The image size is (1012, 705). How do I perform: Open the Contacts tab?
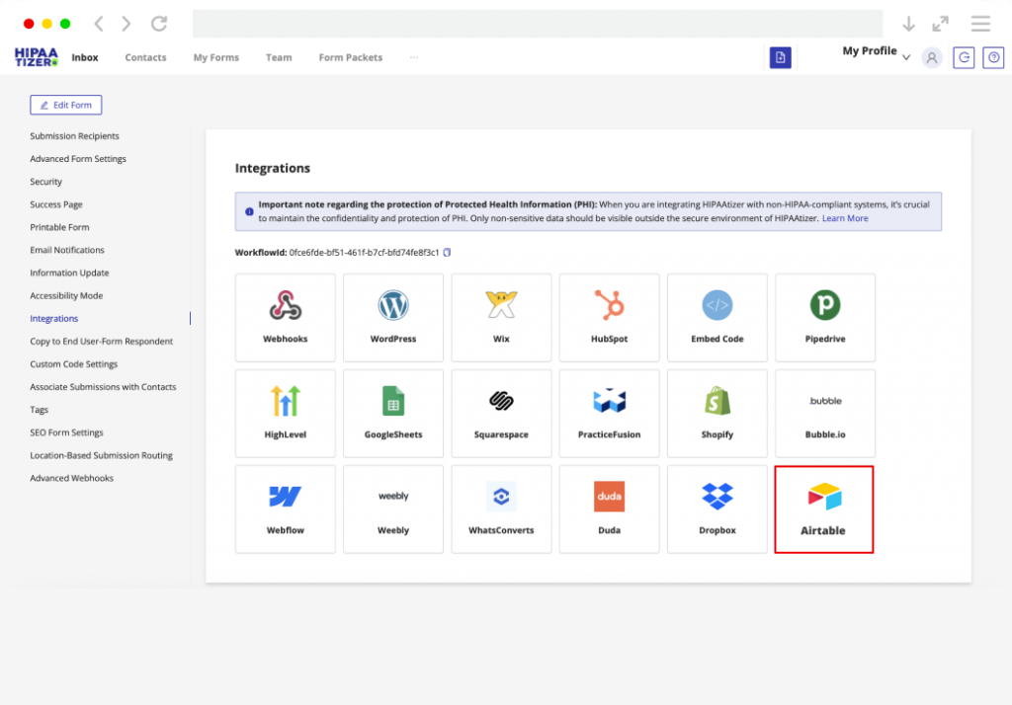145,57
